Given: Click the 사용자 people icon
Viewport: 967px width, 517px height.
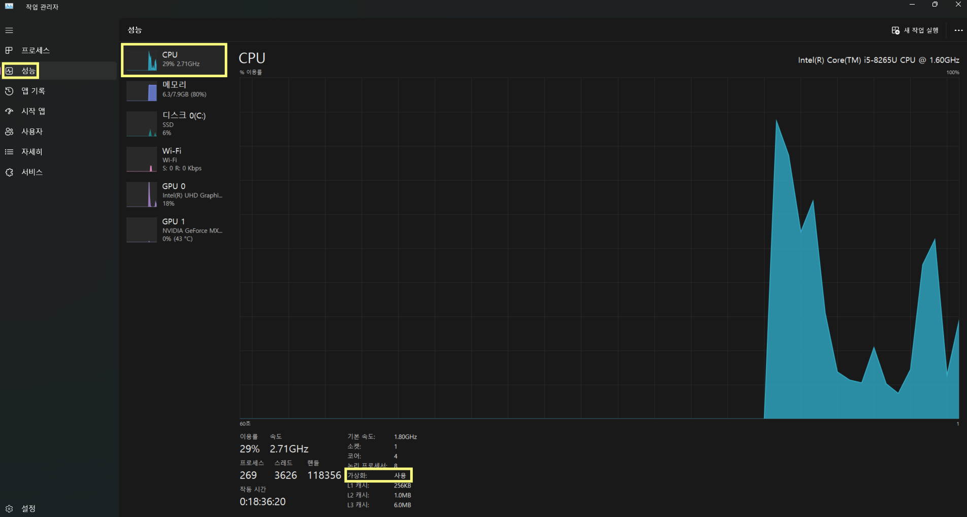Looking at the screenshot, I should (9, 131).
